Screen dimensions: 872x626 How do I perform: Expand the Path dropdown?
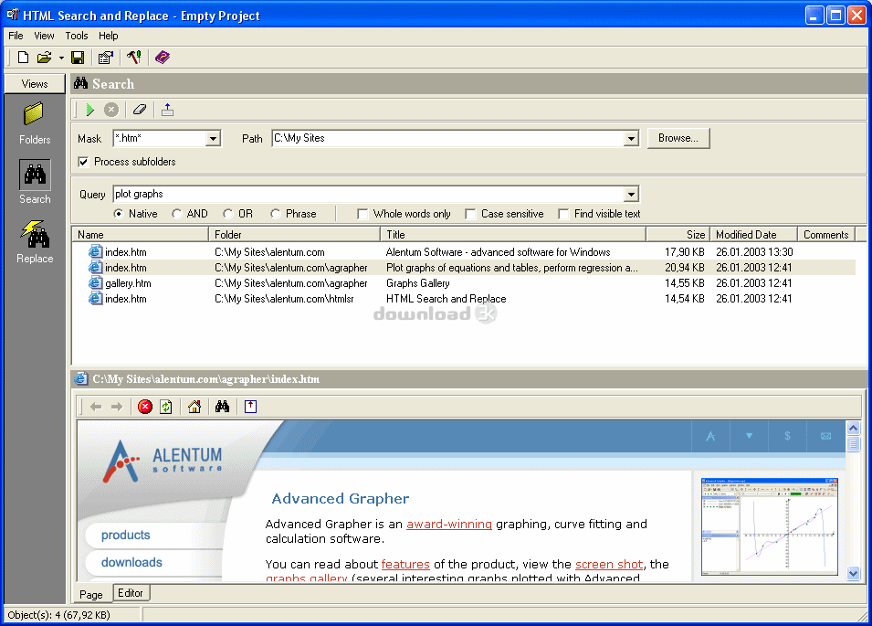(631, 139)
